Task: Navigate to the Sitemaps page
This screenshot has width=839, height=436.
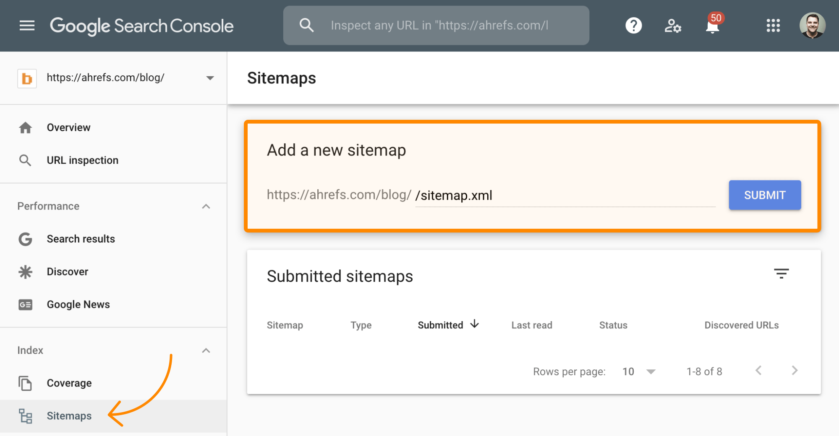Action: click(x=69, y=415)
